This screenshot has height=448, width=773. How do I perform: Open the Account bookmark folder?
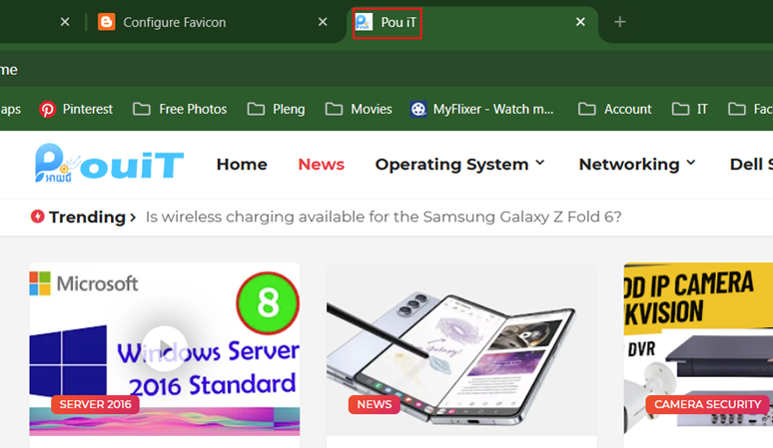[615, 110]
